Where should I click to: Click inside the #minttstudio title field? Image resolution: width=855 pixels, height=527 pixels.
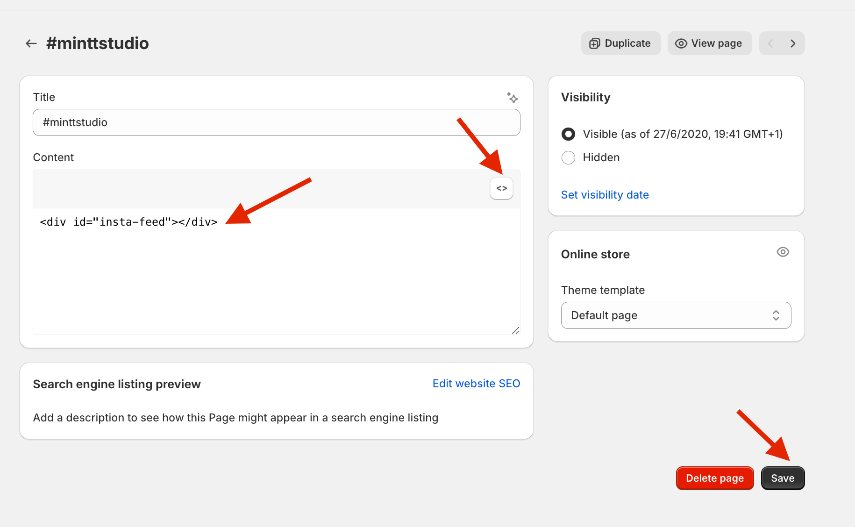tap(276, 122)
